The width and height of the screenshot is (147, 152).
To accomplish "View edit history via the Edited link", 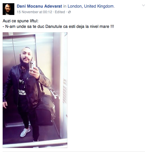I will (60, 12).
